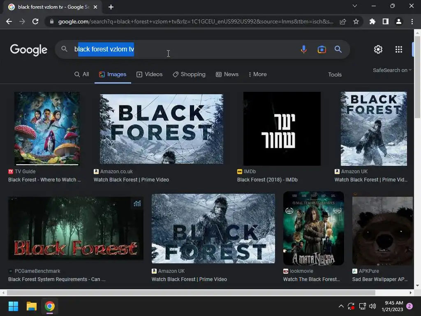Viewport: 421px width, 316px height.
Task: Go back with the browser back arrow
Action: pos(9,21)
